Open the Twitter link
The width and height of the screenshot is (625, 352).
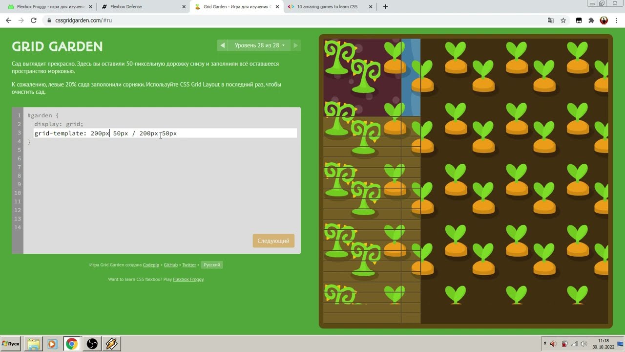coord(189,265)
